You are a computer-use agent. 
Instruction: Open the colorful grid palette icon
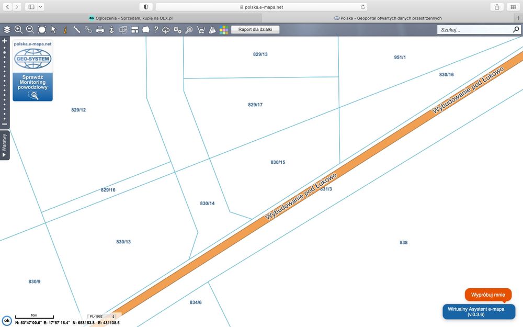click(x=224, y=30)
